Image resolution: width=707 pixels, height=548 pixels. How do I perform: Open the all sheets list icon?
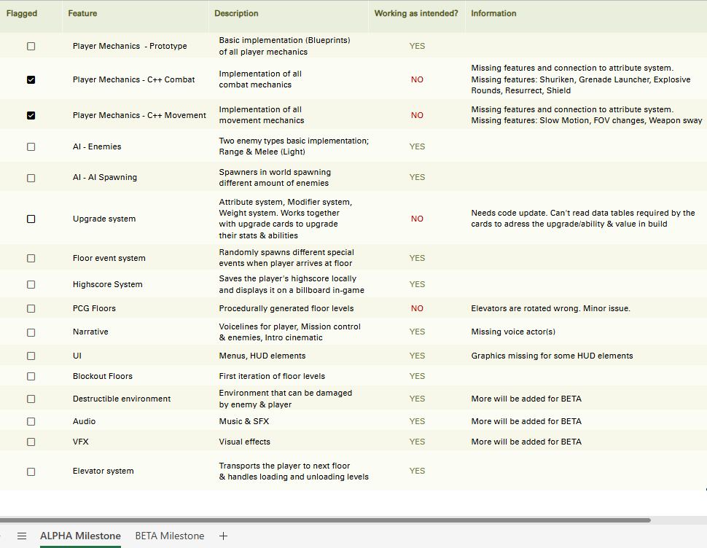22,536
